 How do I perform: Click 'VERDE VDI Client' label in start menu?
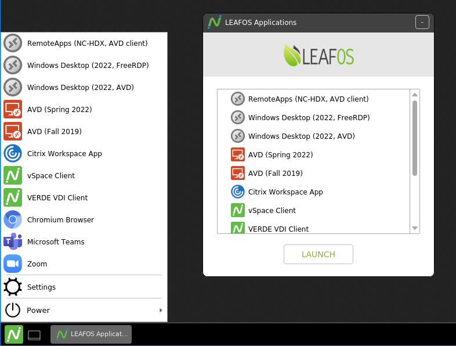tap(57, 198)
